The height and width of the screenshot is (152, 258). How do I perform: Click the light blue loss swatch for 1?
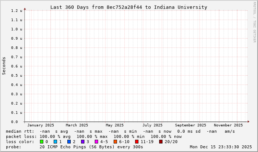[x=56, y=142]
